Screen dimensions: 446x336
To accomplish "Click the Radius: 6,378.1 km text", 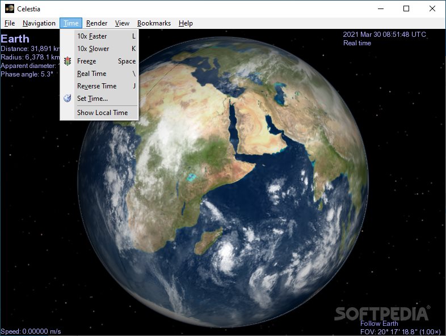I will tap(30, 57).
